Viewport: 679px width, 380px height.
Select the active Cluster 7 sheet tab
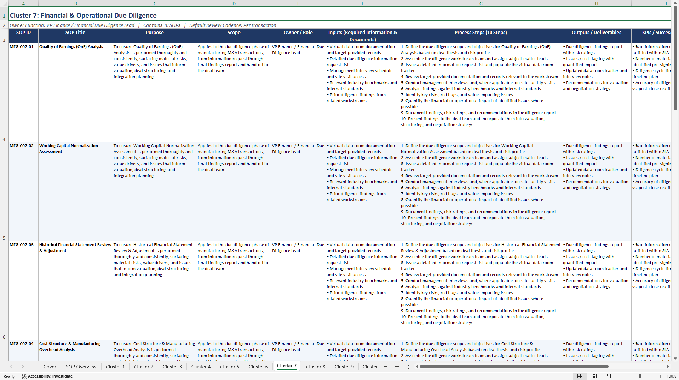point(287,366)
